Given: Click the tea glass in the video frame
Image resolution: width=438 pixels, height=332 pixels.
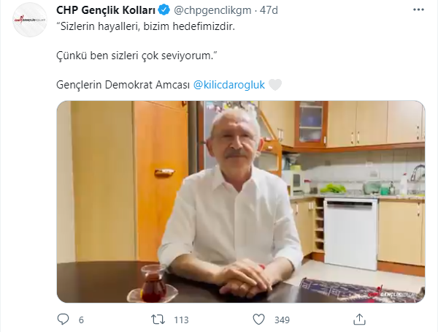Looking at the screenshot, I should tap(153, 283).
